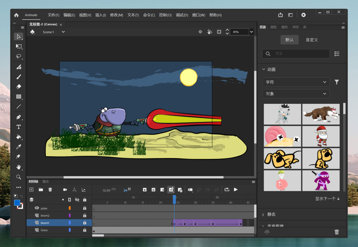The image size is (358, 247).
Task: Select the Text tool
Action: pyautogui.click(x=19, y=127)
